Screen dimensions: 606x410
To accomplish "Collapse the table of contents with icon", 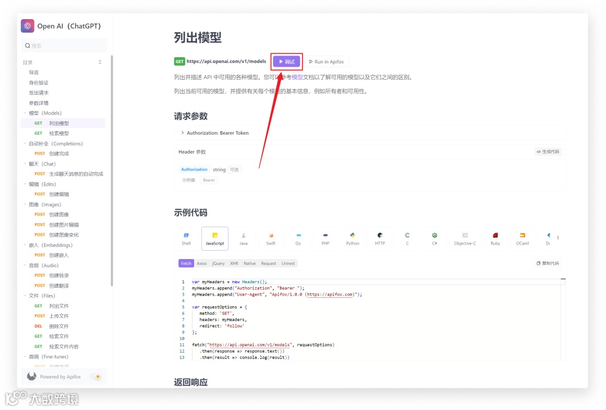I will (x=100, y=62).
